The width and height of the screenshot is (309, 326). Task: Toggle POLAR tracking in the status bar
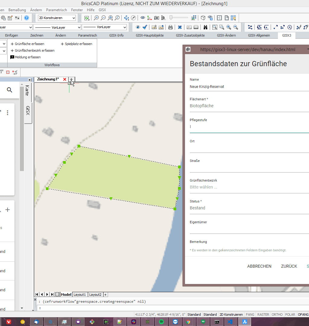click(290, 315)
